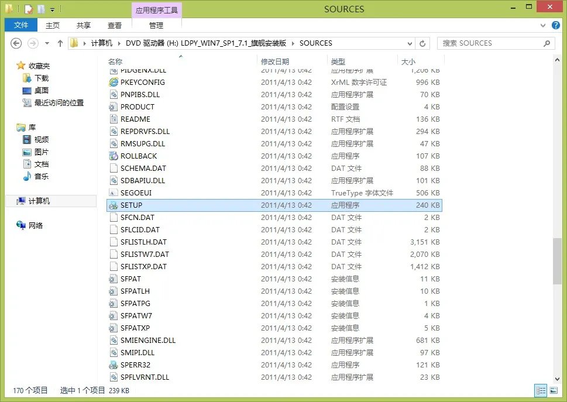Select 音乐 library in navigation pane
This screenshot has height=402, width=567.
coord(41,176)
